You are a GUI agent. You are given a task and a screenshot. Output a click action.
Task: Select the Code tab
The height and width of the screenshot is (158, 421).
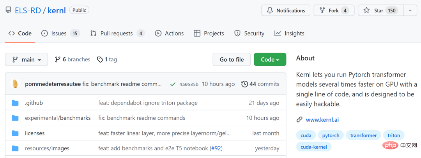[x=20, y=33]
